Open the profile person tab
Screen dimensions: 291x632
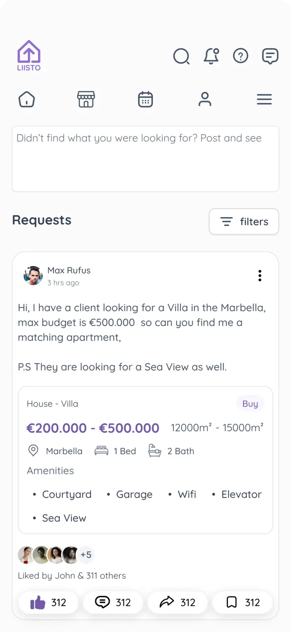tap(205, 99)
